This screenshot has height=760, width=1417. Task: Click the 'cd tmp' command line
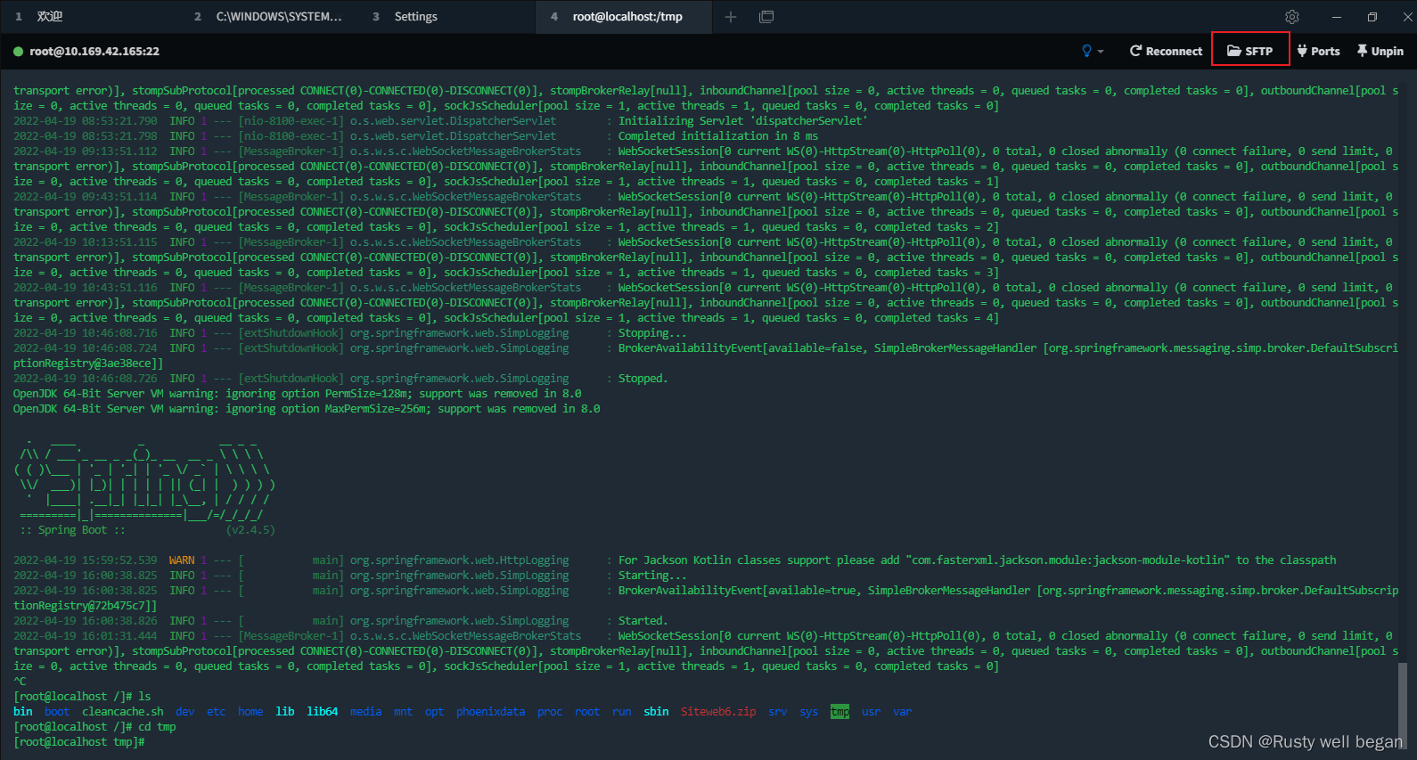(94, 727)
